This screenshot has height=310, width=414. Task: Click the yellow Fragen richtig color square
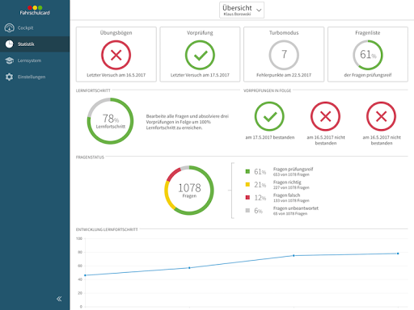(x=247, y=184)
